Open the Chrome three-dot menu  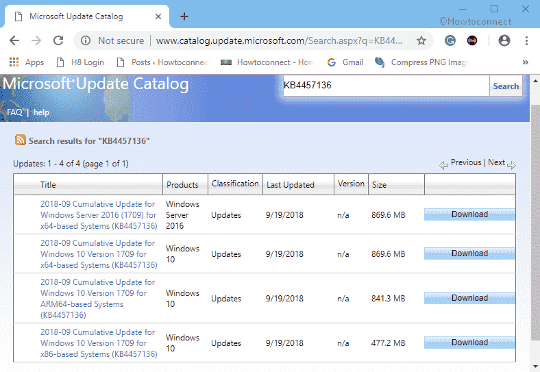(x=526, y=40)
